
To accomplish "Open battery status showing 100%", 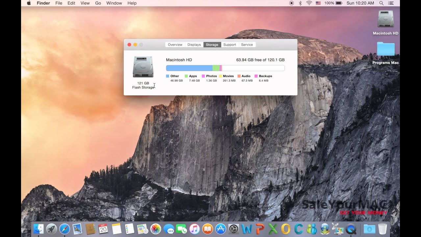I will coord(334,3).
